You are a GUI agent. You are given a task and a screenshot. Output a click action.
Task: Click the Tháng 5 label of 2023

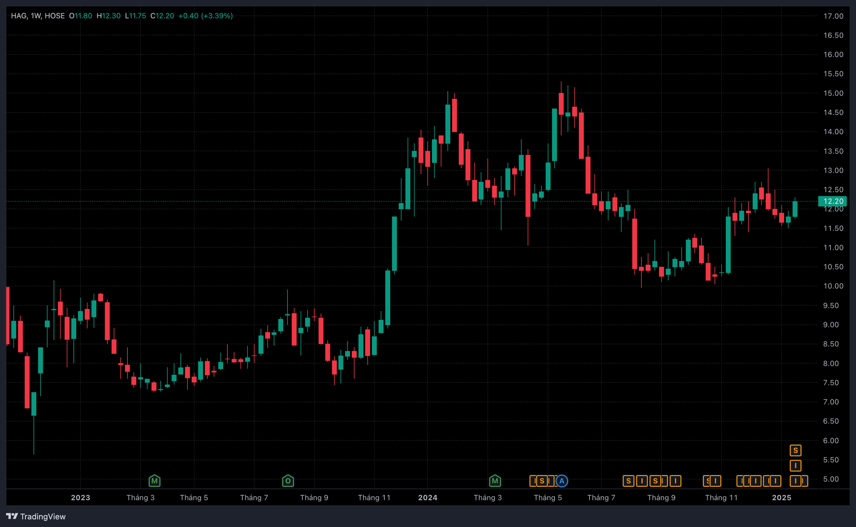coord(194,497)
